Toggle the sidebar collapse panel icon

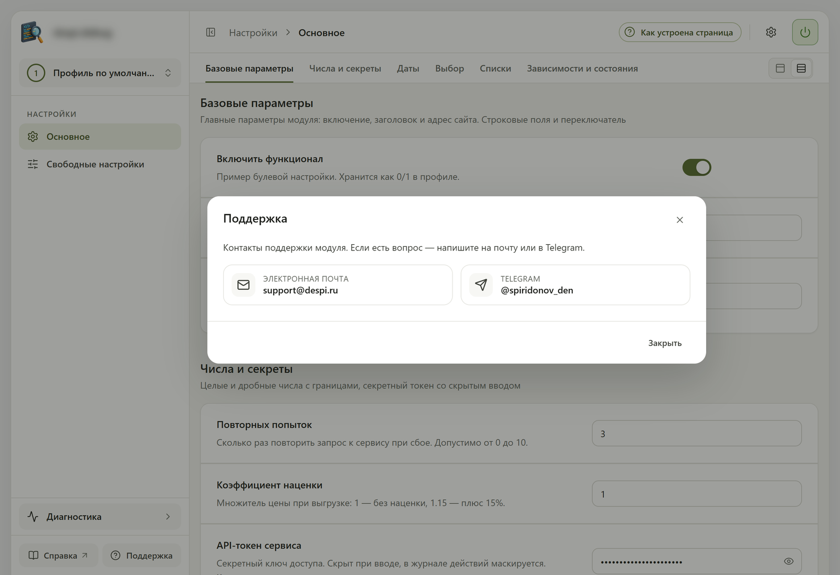(x=211, y=33)
